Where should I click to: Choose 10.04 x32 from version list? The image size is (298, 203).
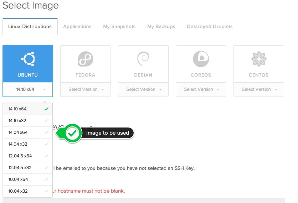point(27,191)
